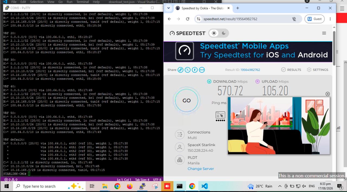Reload the Speedtest page
The width and height of the screenshot is (347, 192).
click(x=188, y=19)
